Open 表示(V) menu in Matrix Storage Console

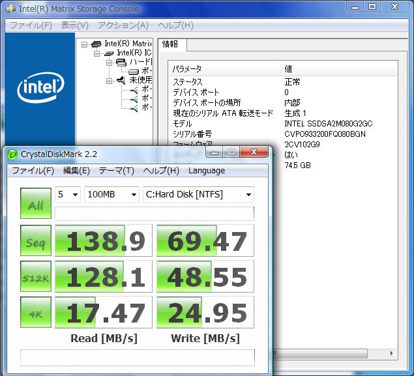75,25
